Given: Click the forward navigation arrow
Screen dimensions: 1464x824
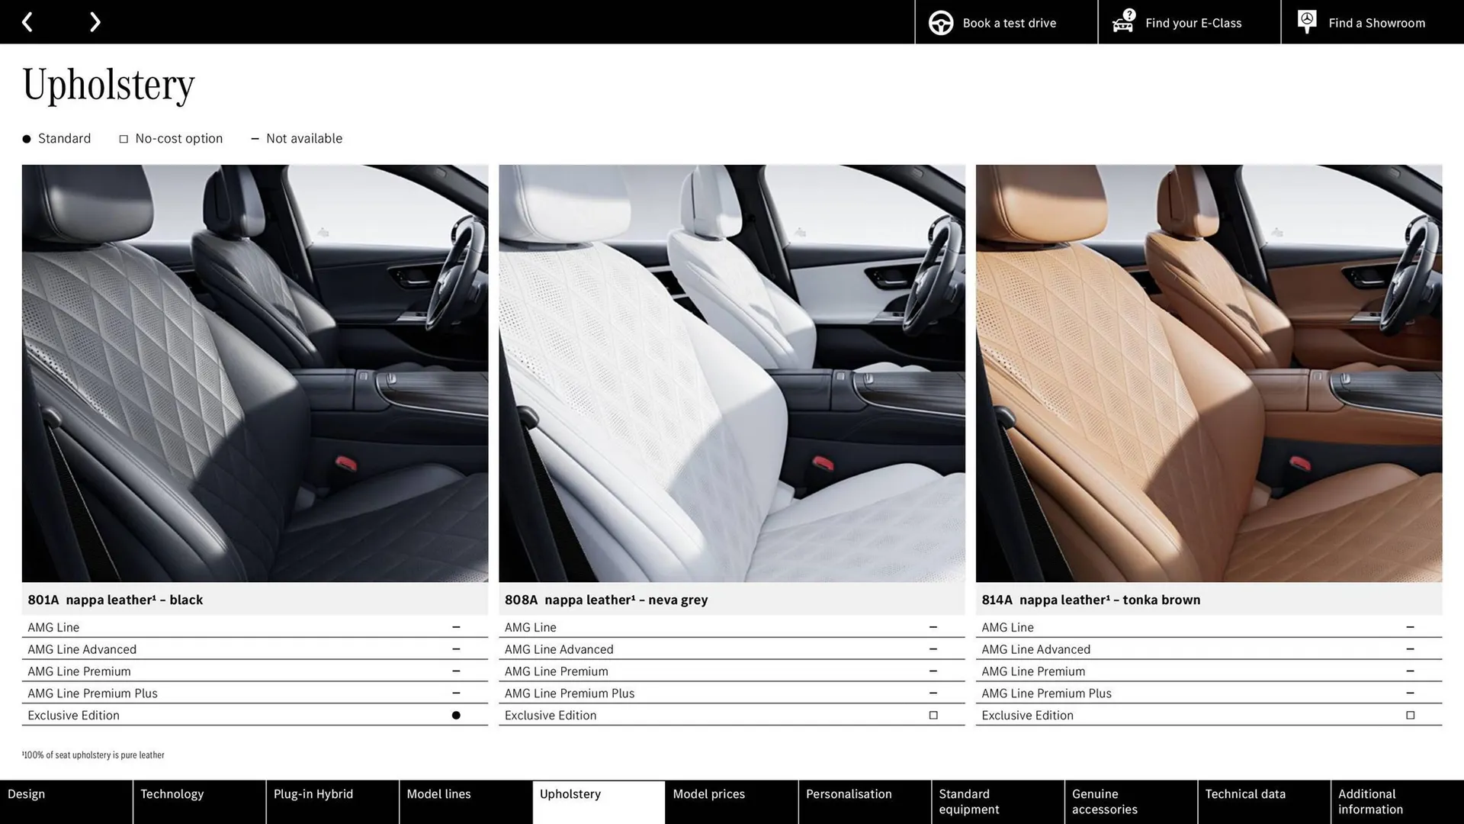Looking at the screenshot, I should tap(95, 21).
